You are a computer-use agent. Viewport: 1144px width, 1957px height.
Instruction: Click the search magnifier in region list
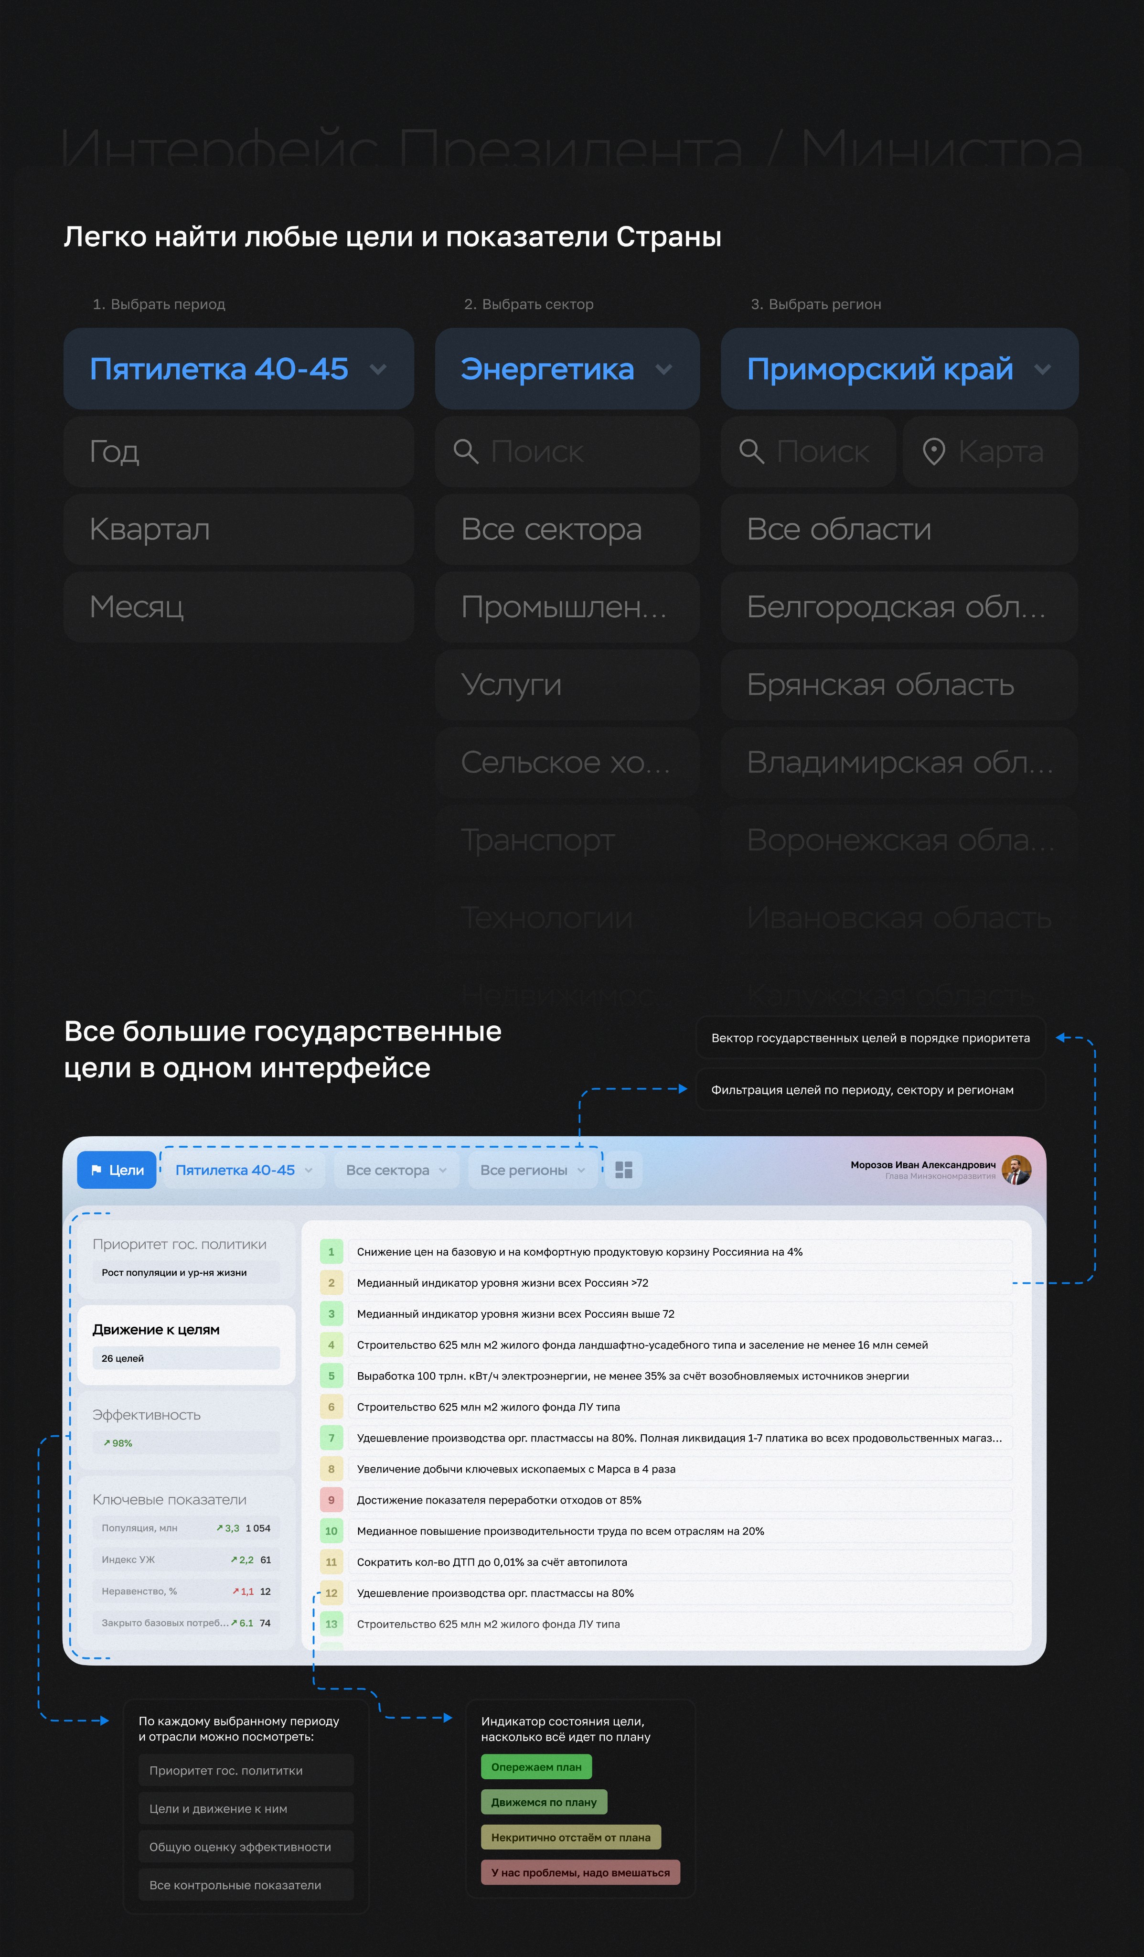[751, 451]
